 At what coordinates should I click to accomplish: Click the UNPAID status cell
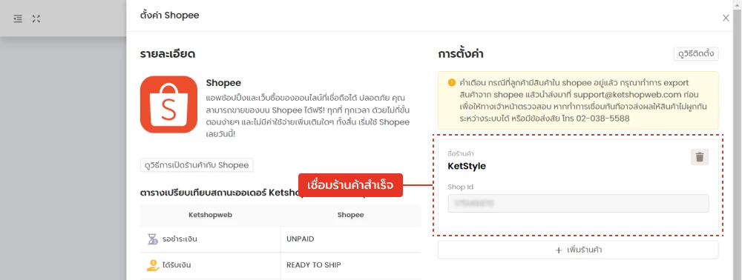click(x=351, y=239)
